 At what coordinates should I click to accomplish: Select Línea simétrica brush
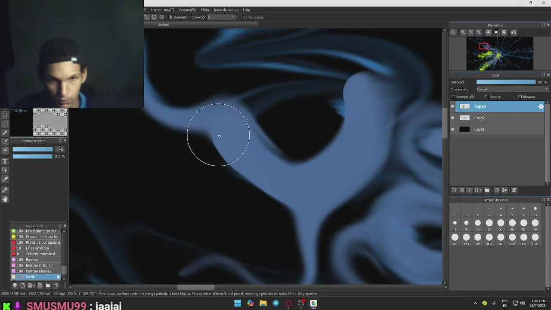point(36,248)
